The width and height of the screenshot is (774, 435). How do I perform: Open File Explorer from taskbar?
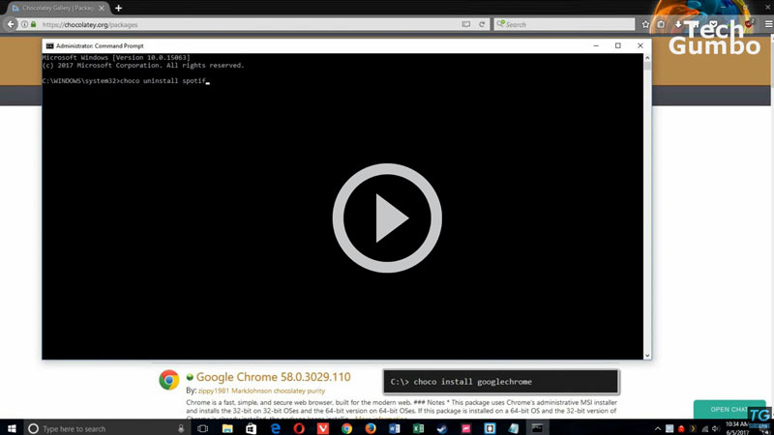(227, 428)
